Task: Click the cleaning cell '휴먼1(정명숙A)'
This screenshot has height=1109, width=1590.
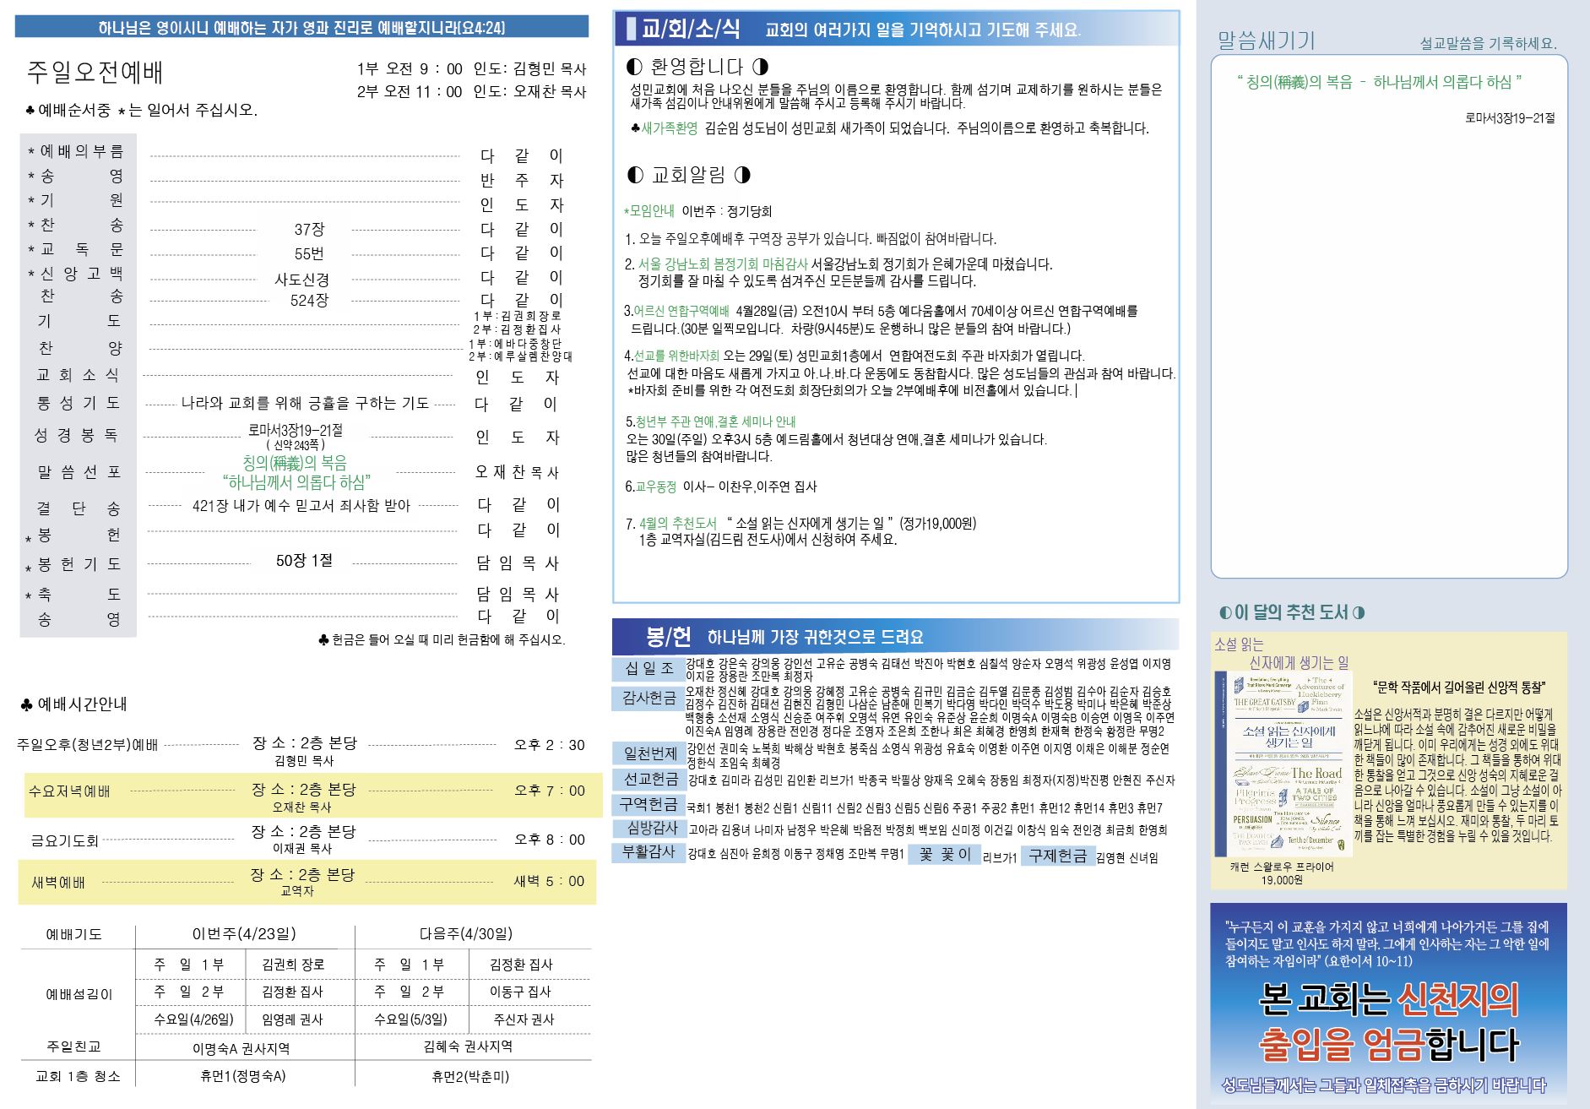Action: pyautogui.click(x=243, y=1076)
